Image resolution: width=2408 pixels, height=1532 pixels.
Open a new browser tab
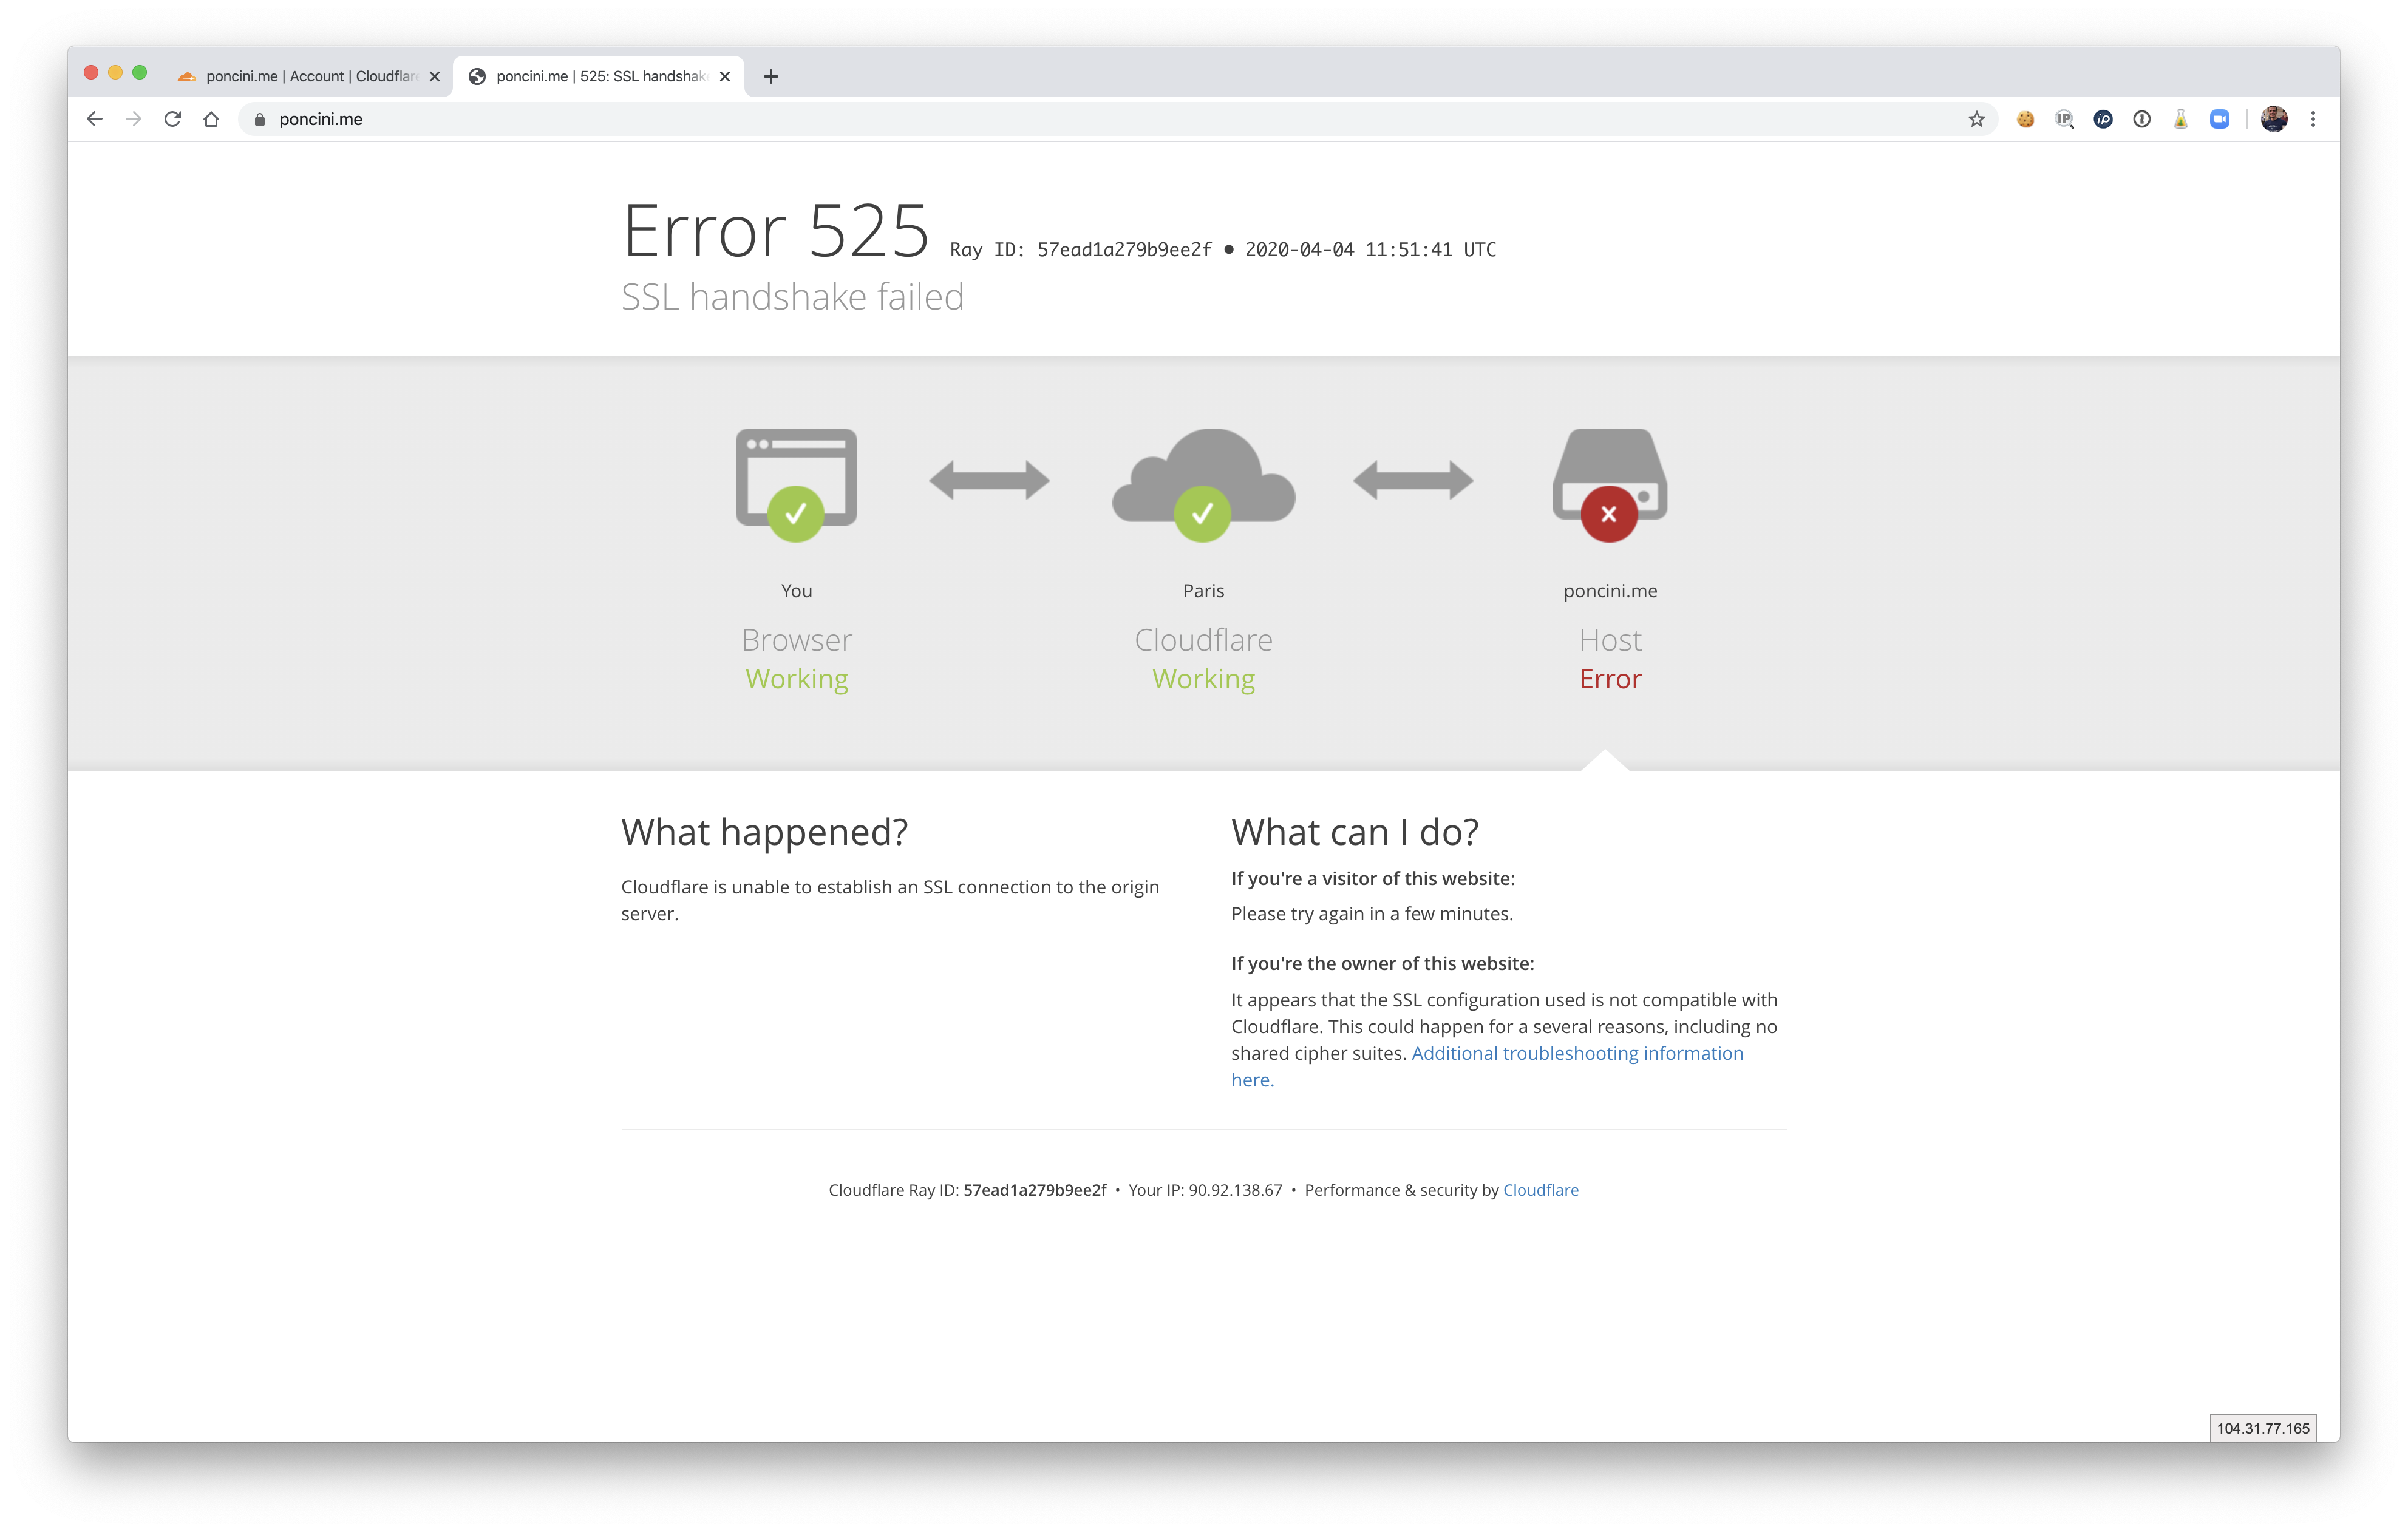771,76
